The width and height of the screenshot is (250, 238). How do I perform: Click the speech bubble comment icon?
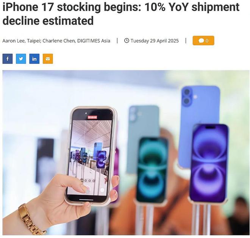pos(201,41)
